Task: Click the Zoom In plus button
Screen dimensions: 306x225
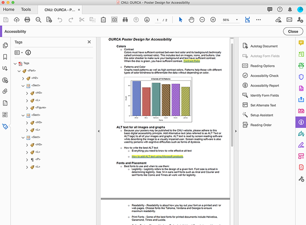Action: [x=213, y=19]
